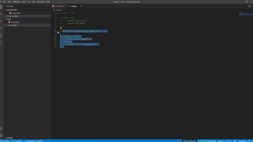Open the Extensions view
Image resolution: width=253 pixels, height=142 pixels.
[x=1, y=35]
